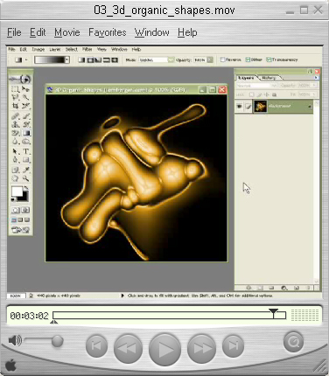
Task: Switch to Quick Mask Mode button
Action: pos(25,210)
